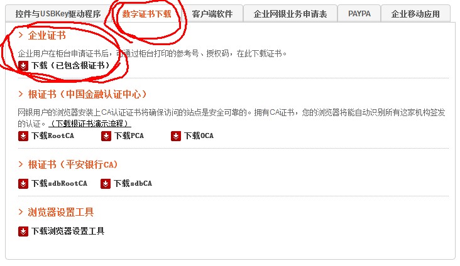Click the download icon beside 下载sdbCA

106,184
